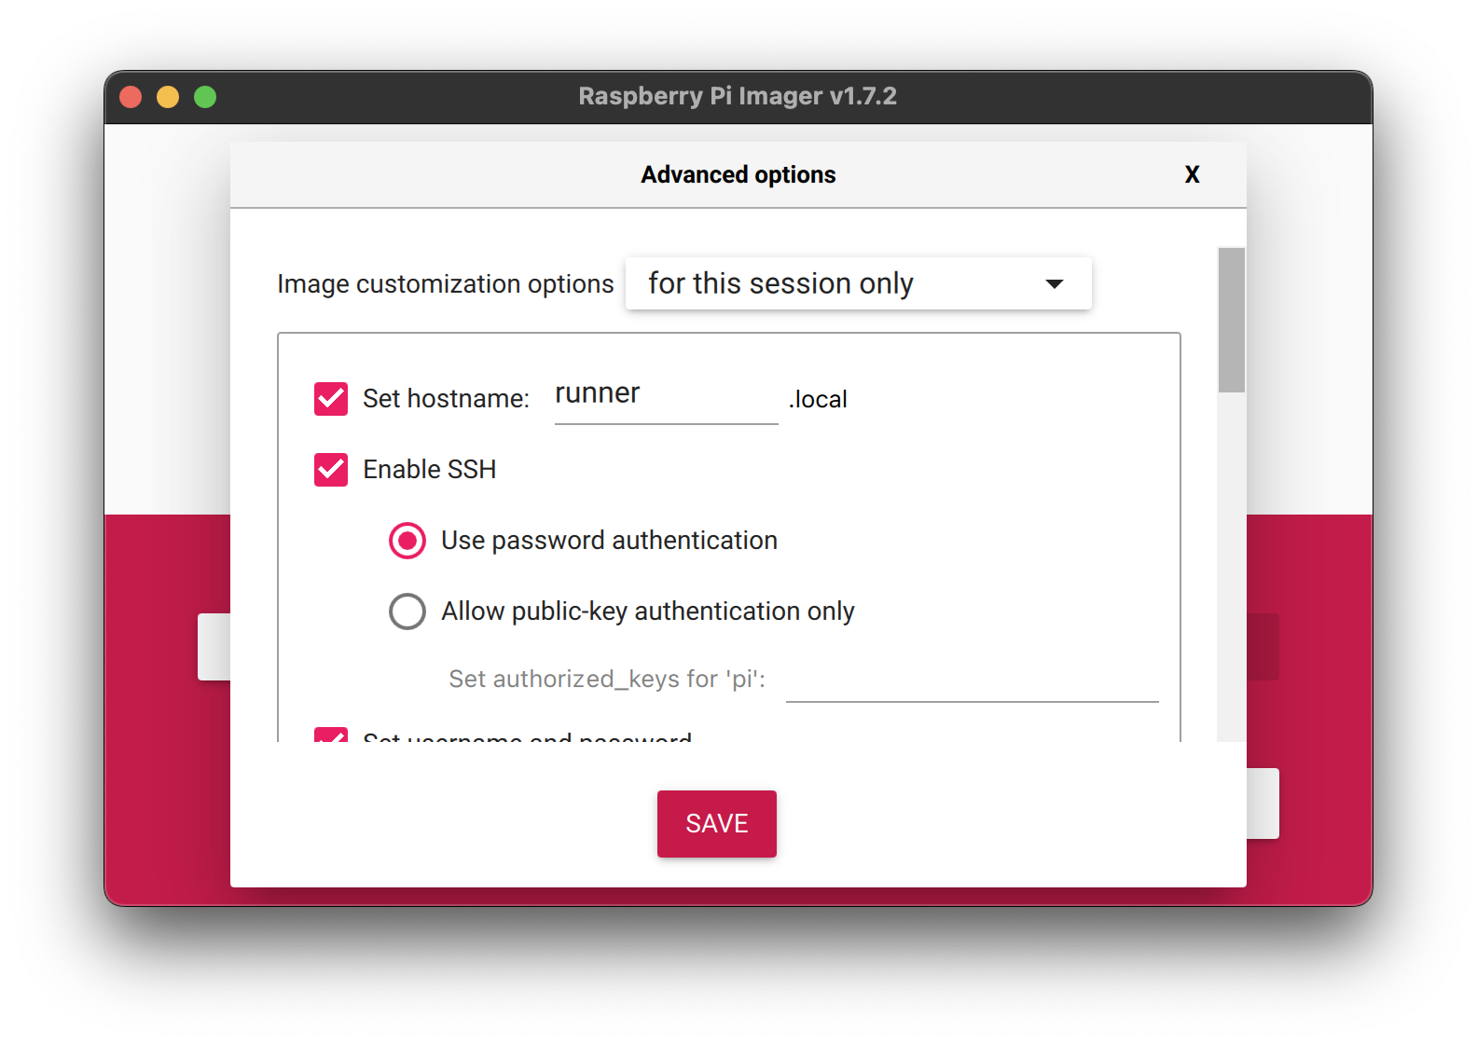Click the dialog's vertical scrollbar thumb

[1231, 320]
